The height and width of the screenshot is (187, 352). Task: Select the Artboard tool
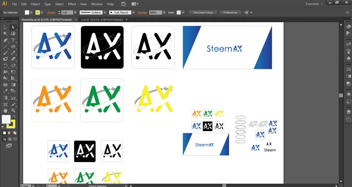coord(5,104)
